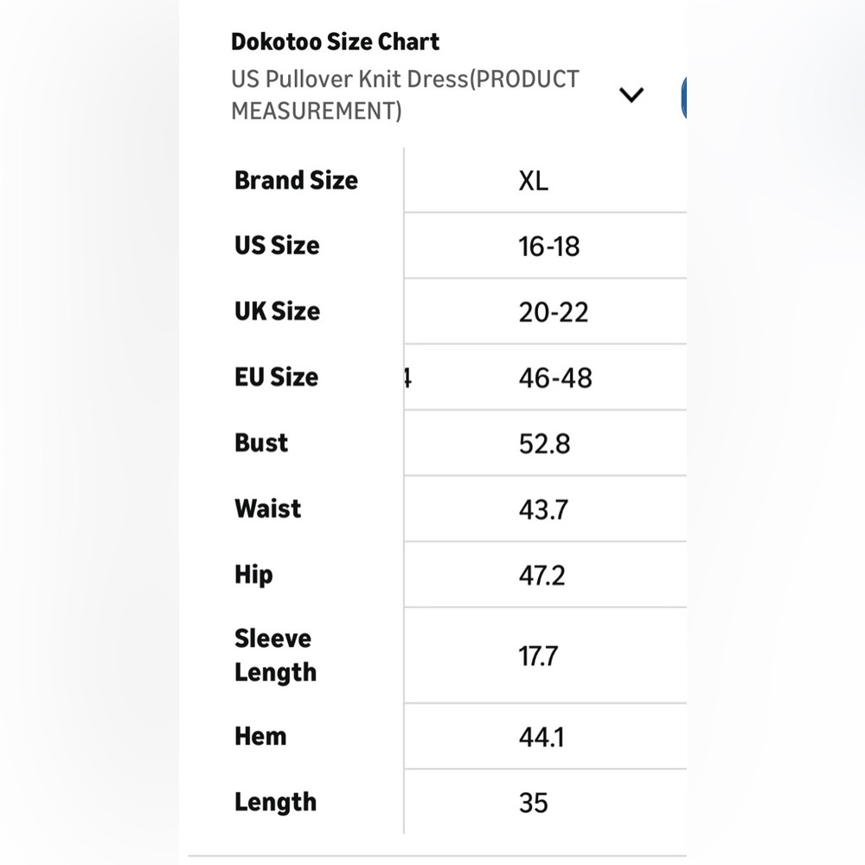
Task: Click the Hip measurement 47.2
Action: [x=541, y=575]
